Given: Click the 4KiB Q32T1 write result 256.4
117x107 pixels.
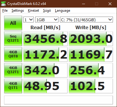Looking at the screenshot, I should (x=91, y=70).
